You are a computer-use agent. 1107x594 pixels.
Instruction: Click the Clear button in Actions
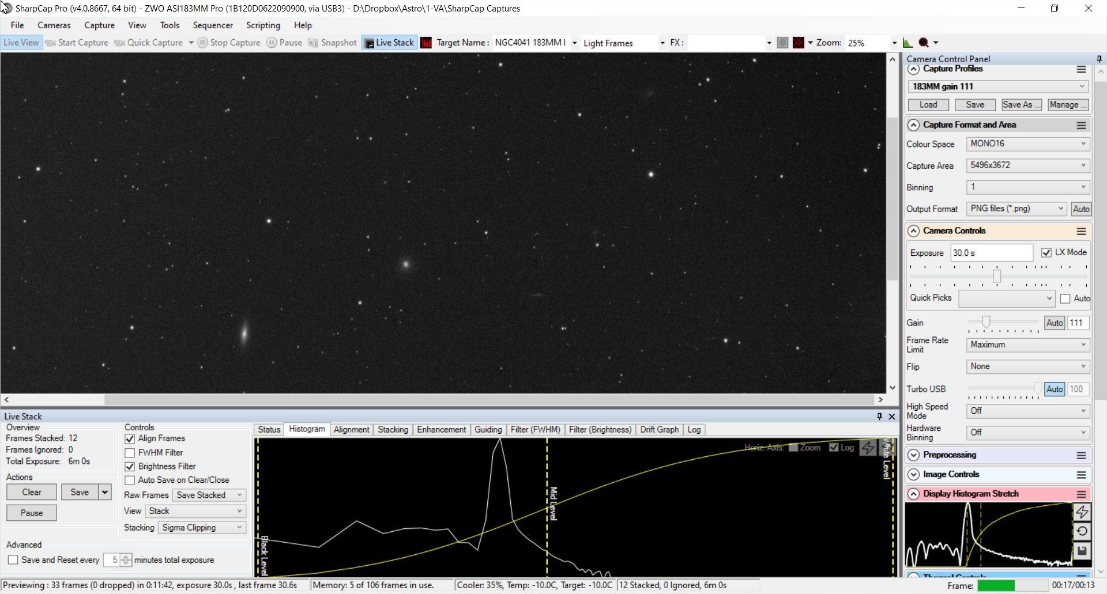(x=32, y=492)
